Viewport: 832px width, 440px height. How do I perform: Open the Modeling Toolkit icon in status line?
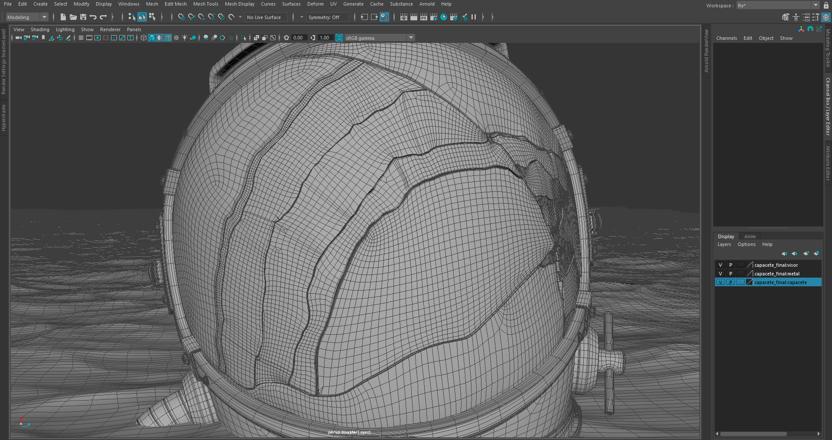click(x=786, y=17)
